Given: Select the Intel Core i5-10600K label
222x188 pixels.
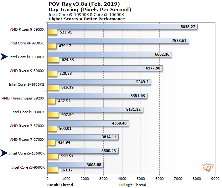Looking at the screenshot, I should tap(27, 153).
